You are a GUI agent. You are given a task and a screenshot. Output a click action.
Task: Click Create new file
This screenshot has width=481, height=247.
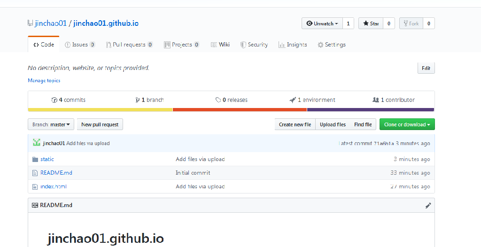point(295,124)
